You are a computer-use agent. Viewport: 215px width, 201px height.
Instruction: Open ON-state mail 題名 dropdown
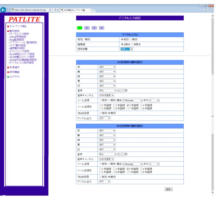pyautogui.click(x=133, y=100)
